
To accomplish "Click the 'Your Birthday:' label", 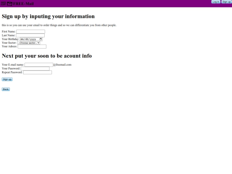I will click(10, 39).
